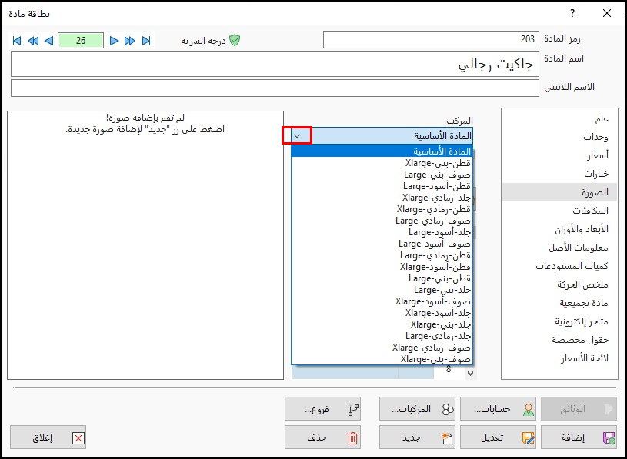Screen dimensions: 627x459
Task: Open the الأبعاد والأوزان tab
Action: [x=559, y=229]
